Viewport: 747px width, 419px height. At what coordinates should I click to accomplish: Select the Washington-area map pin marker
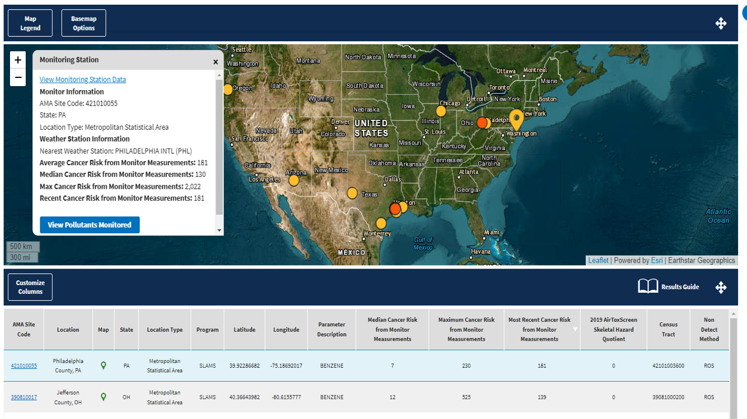tap(516, 120)
